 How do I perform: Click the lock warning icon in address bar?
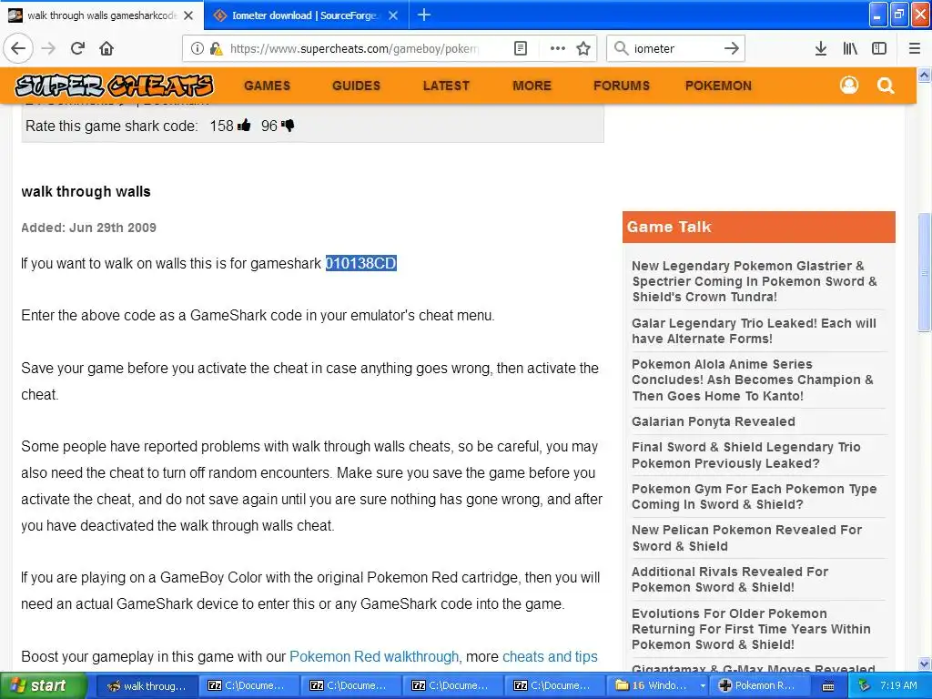216,48
